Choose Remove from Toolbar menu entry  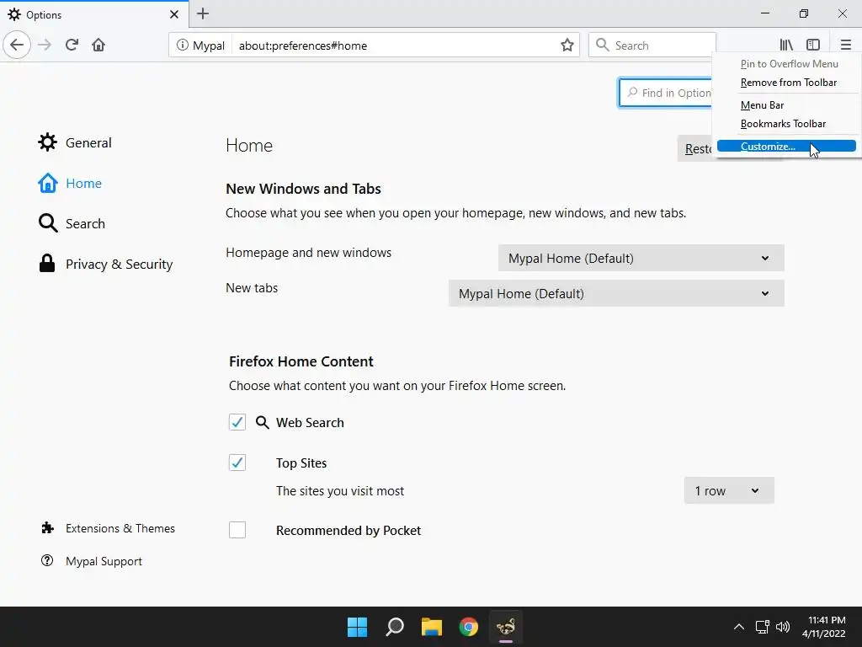[x=788, y=83]
